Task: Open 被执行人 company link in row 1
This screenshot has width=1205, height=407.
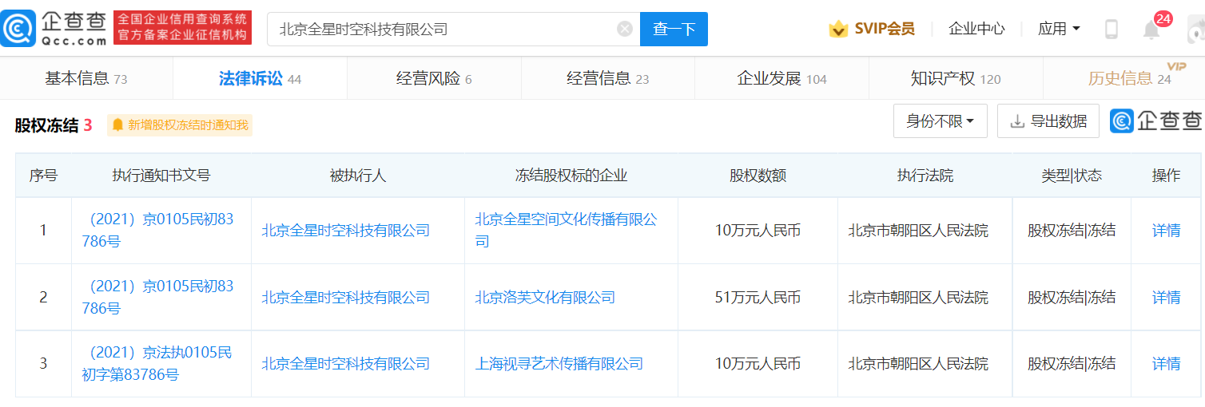Action: coord(346,231)
